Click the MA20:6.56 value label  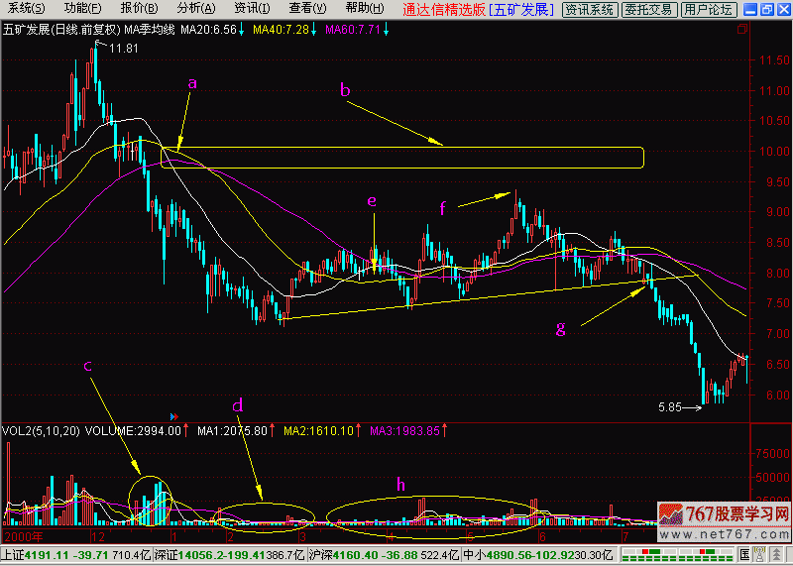pyautogui.click(x=209, y=30)
